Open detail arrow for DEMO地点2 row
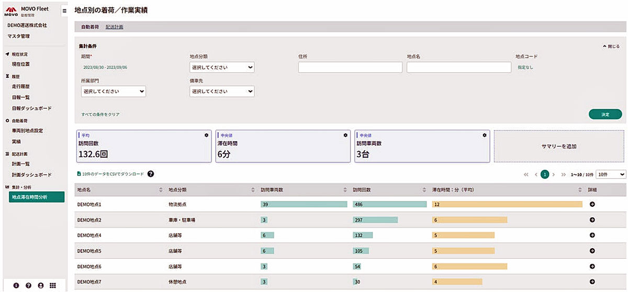The image size is (628, 292). (592, 220)
